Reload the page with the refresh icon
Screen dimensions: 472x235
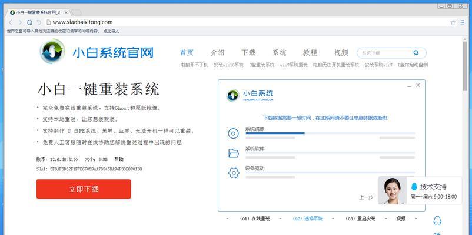(x=29, y=22)
